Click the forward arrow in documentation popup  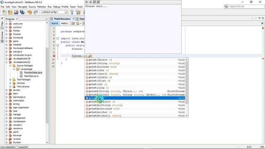click(91, 2)
